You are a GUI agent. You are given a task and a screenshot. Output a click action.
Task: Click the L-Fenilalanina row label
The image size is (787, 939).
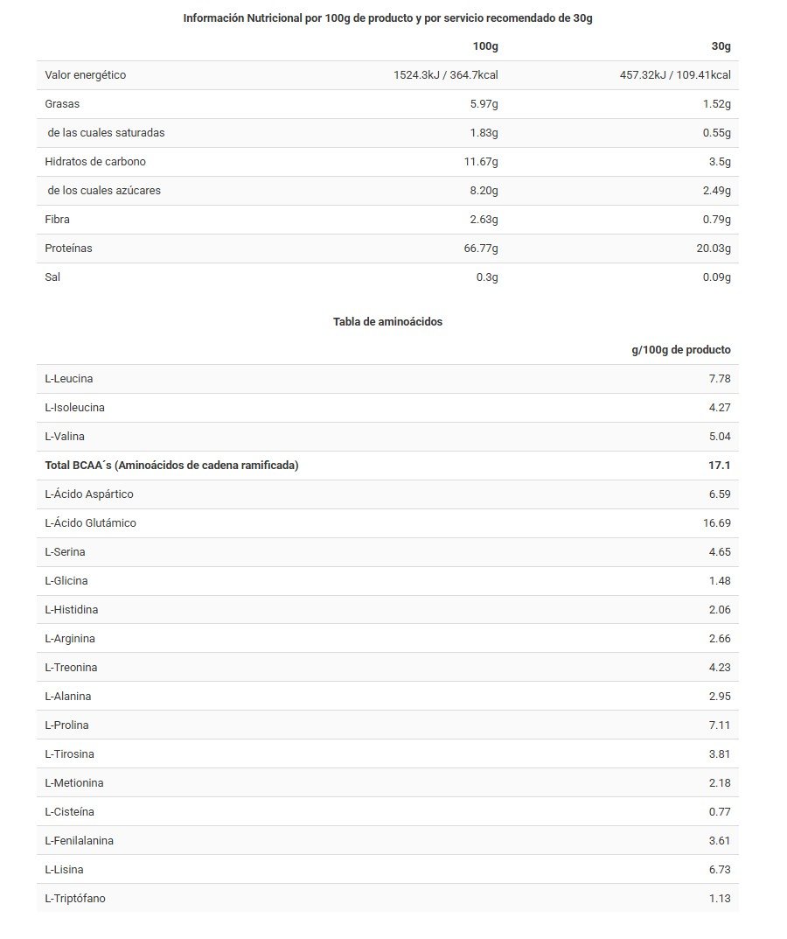(80, 841)
